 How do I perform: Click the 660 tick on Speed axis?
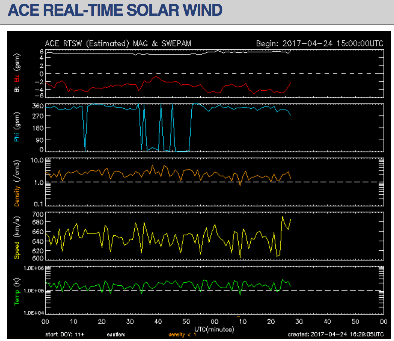38,232
